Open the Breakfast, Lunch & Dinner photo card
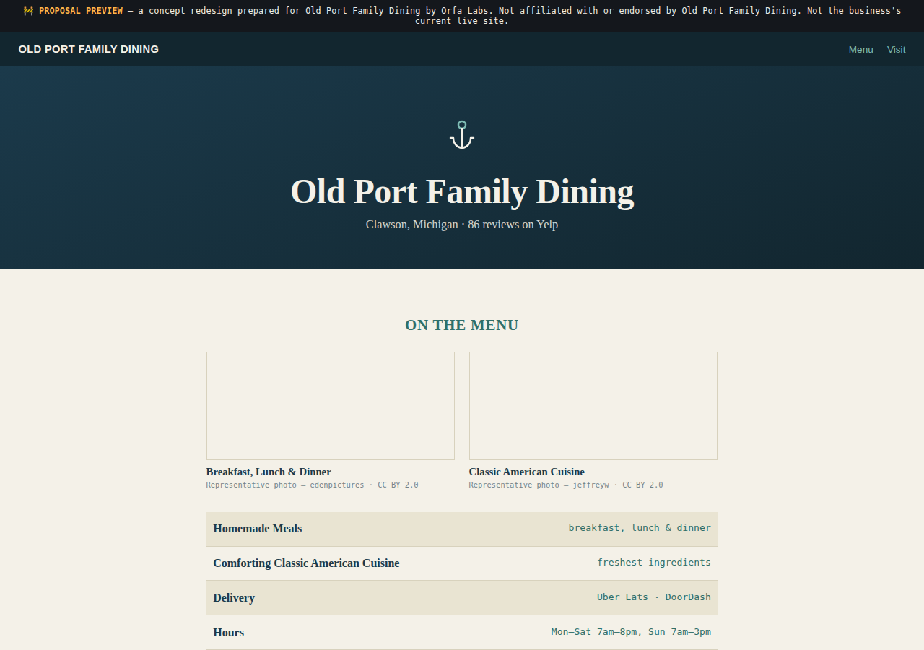Image resolution: width=924 pixels, height=650 pixels. 331,406
